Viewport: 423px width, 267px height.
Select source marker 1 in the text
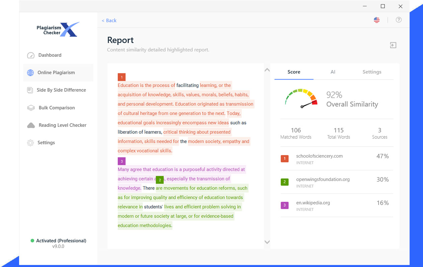pyautogui.click(x=121, y=77)
